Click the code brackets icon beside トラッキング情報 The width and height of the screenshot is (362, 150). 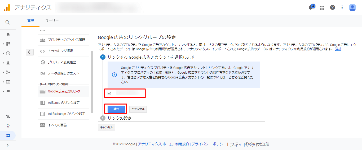tap(42, 51)
